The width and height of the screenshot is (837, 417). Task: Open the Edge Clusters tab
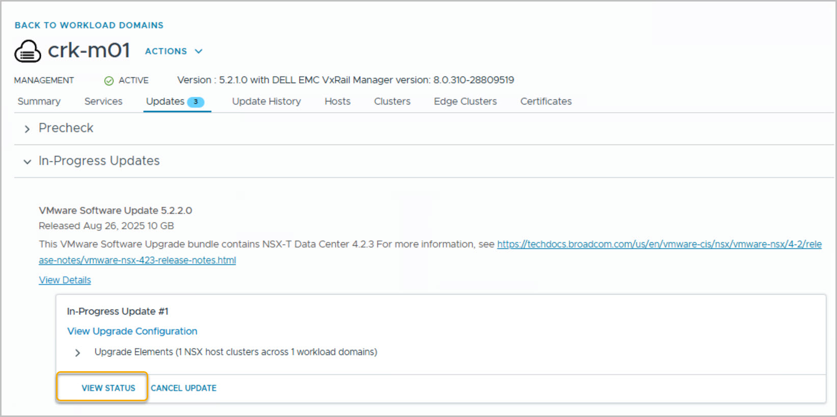click(465, 101)
